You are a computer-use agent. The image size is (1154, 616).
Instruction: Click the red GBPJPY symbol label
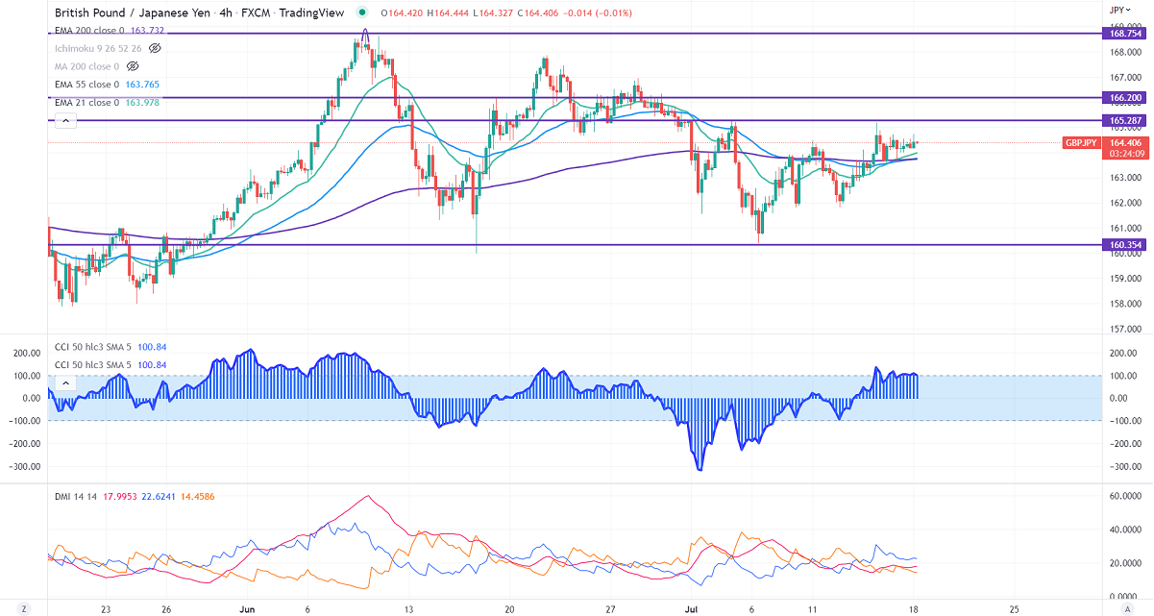tap(1083, 142)
